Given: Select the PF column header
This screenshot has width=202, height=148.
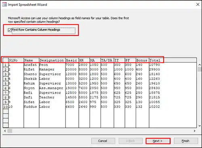Looking at the screenshot, I should point(130,60).
